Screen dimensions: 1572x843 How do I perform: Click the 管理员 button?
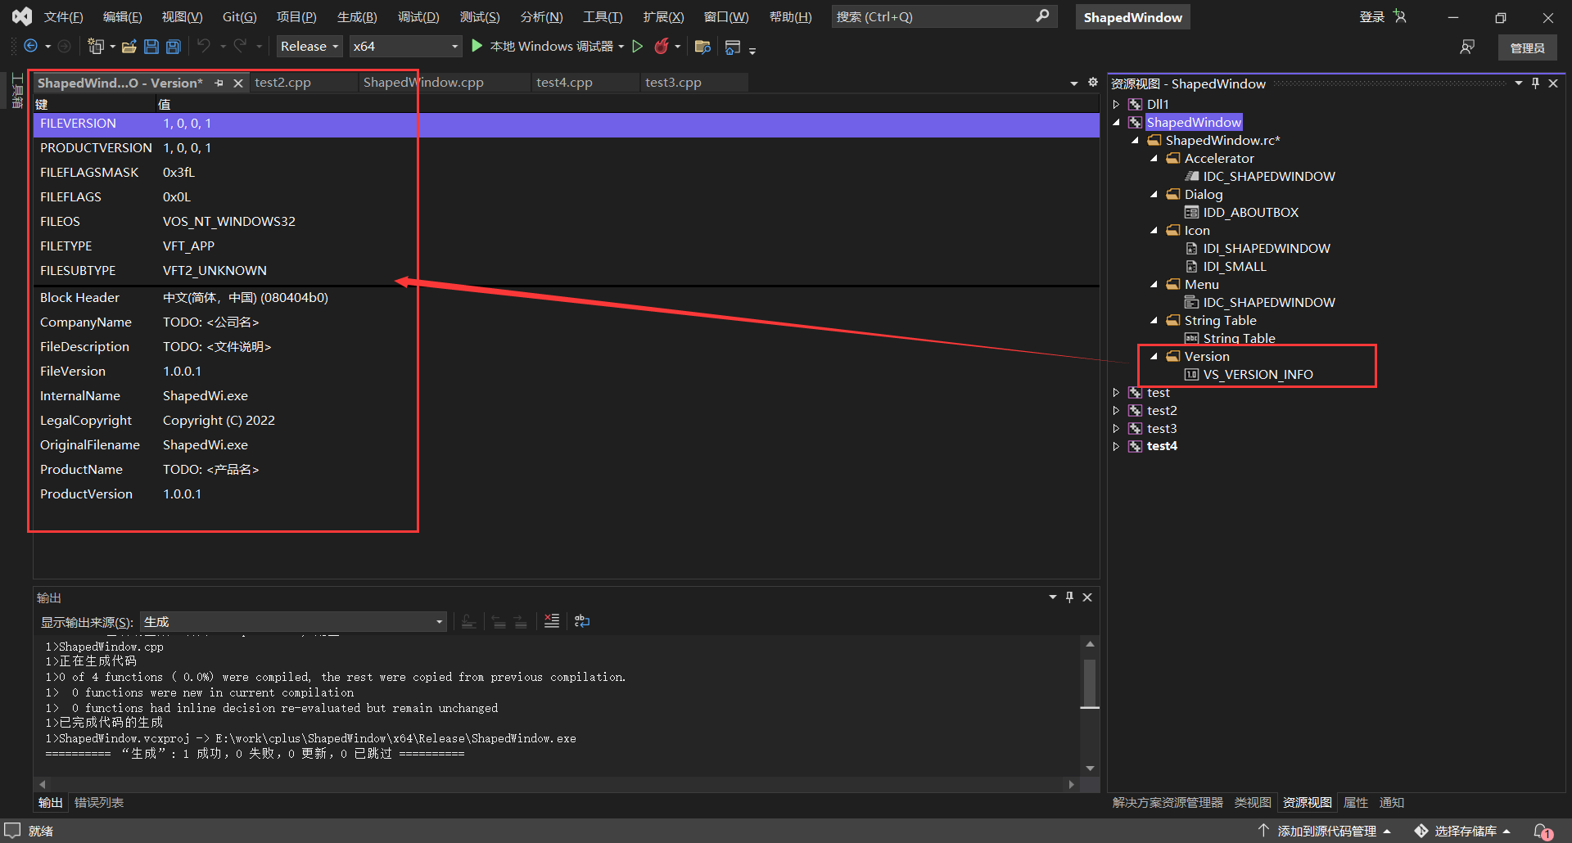point(1528,48)
